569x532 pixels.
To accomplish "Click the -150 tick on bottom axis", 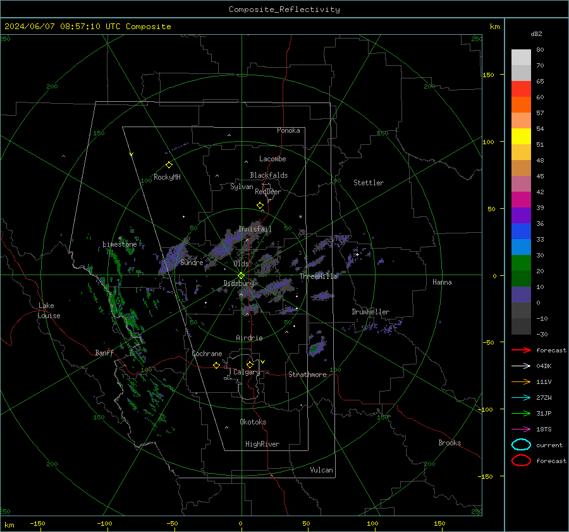I will [37, 523].
